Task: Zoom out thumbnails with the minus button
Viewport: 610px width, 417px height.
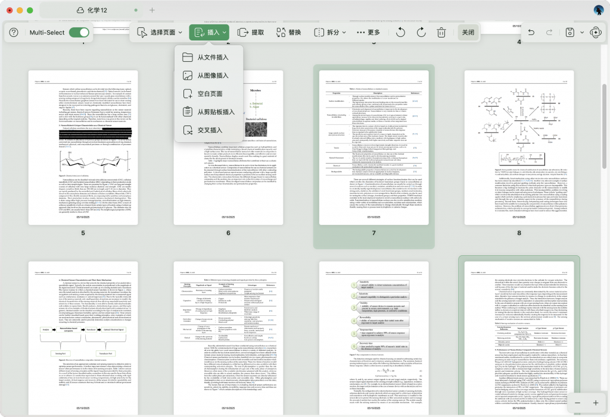Action: 577,403
